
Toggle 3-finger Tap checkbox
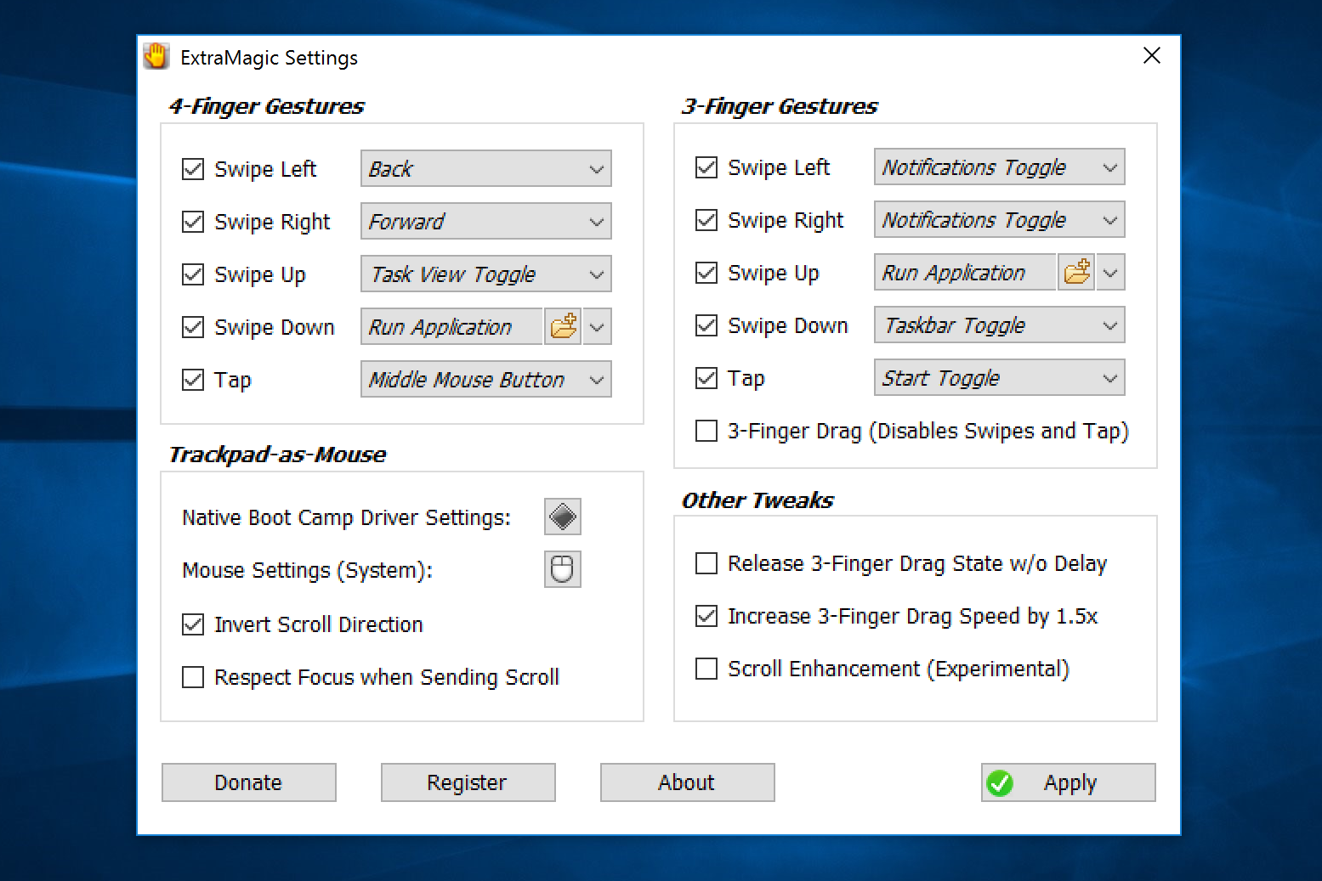point(706,378)
